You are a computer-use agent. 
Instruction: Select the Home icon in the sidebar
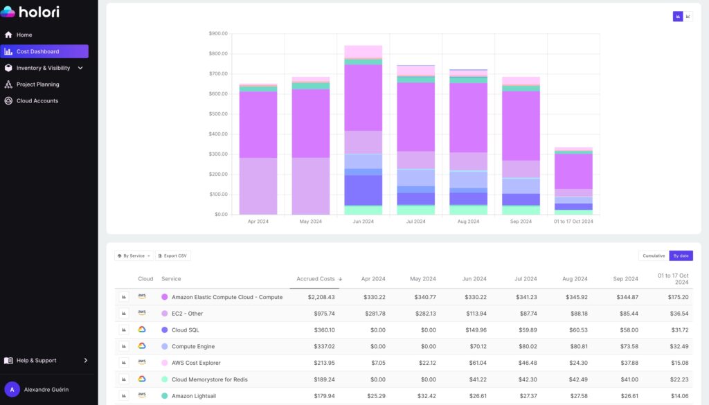8,35
